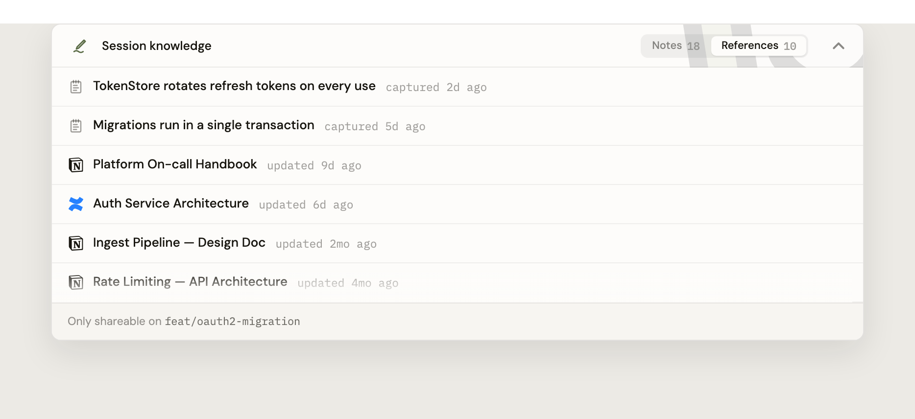Viewport: 915px width, 419px height.
Task: Open the Platform On-call Handbook reference
Action: coord(175,164)
